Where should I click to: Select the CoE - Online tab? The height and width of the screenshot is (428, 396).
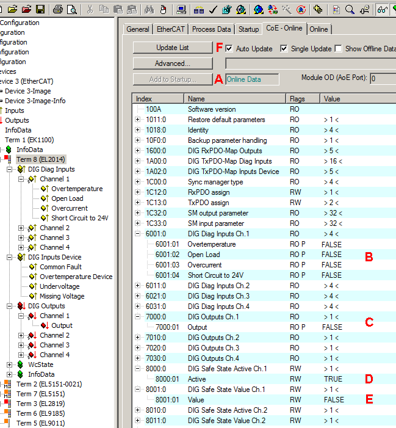(284, 28)
